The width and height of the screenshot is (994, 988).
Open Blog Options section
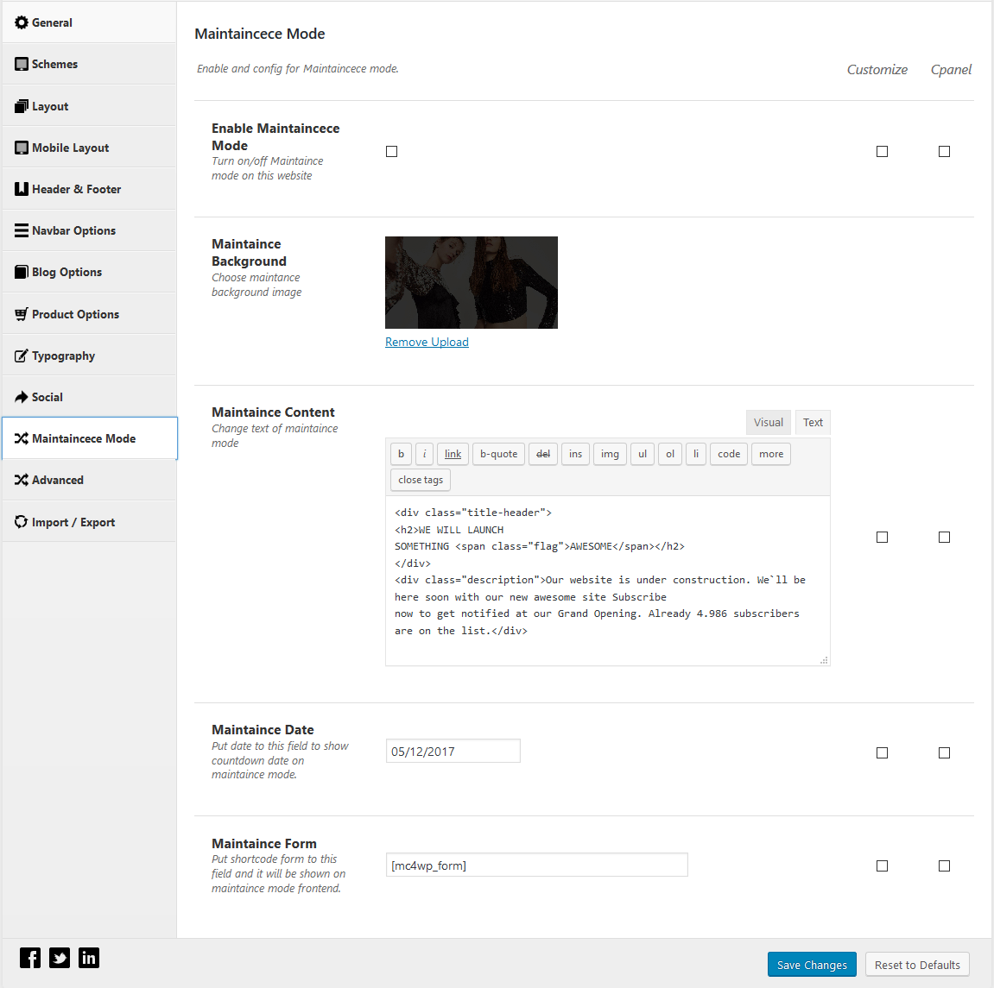(x=89, y=272)
